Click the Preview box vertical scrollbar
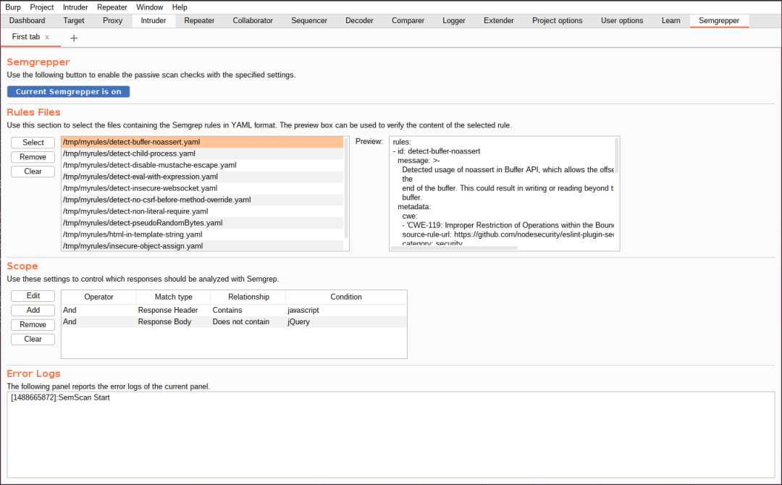 (616, 156)
